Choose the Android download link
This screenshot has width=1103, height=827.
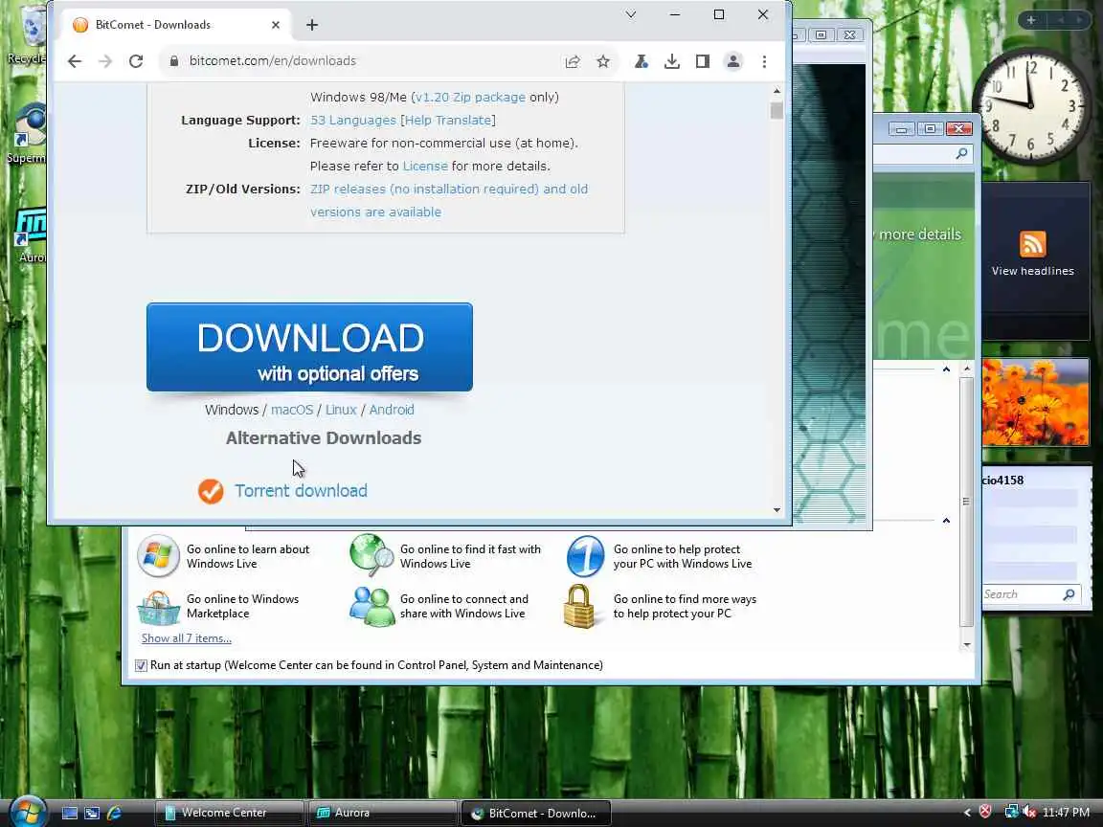[392, 410]
